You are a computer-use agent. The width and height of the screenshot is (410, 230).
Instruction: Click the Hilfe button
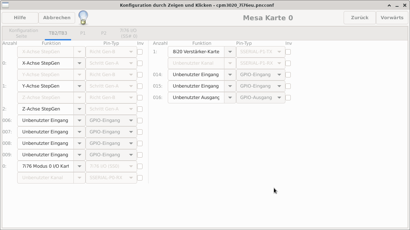tap(20, 18)
